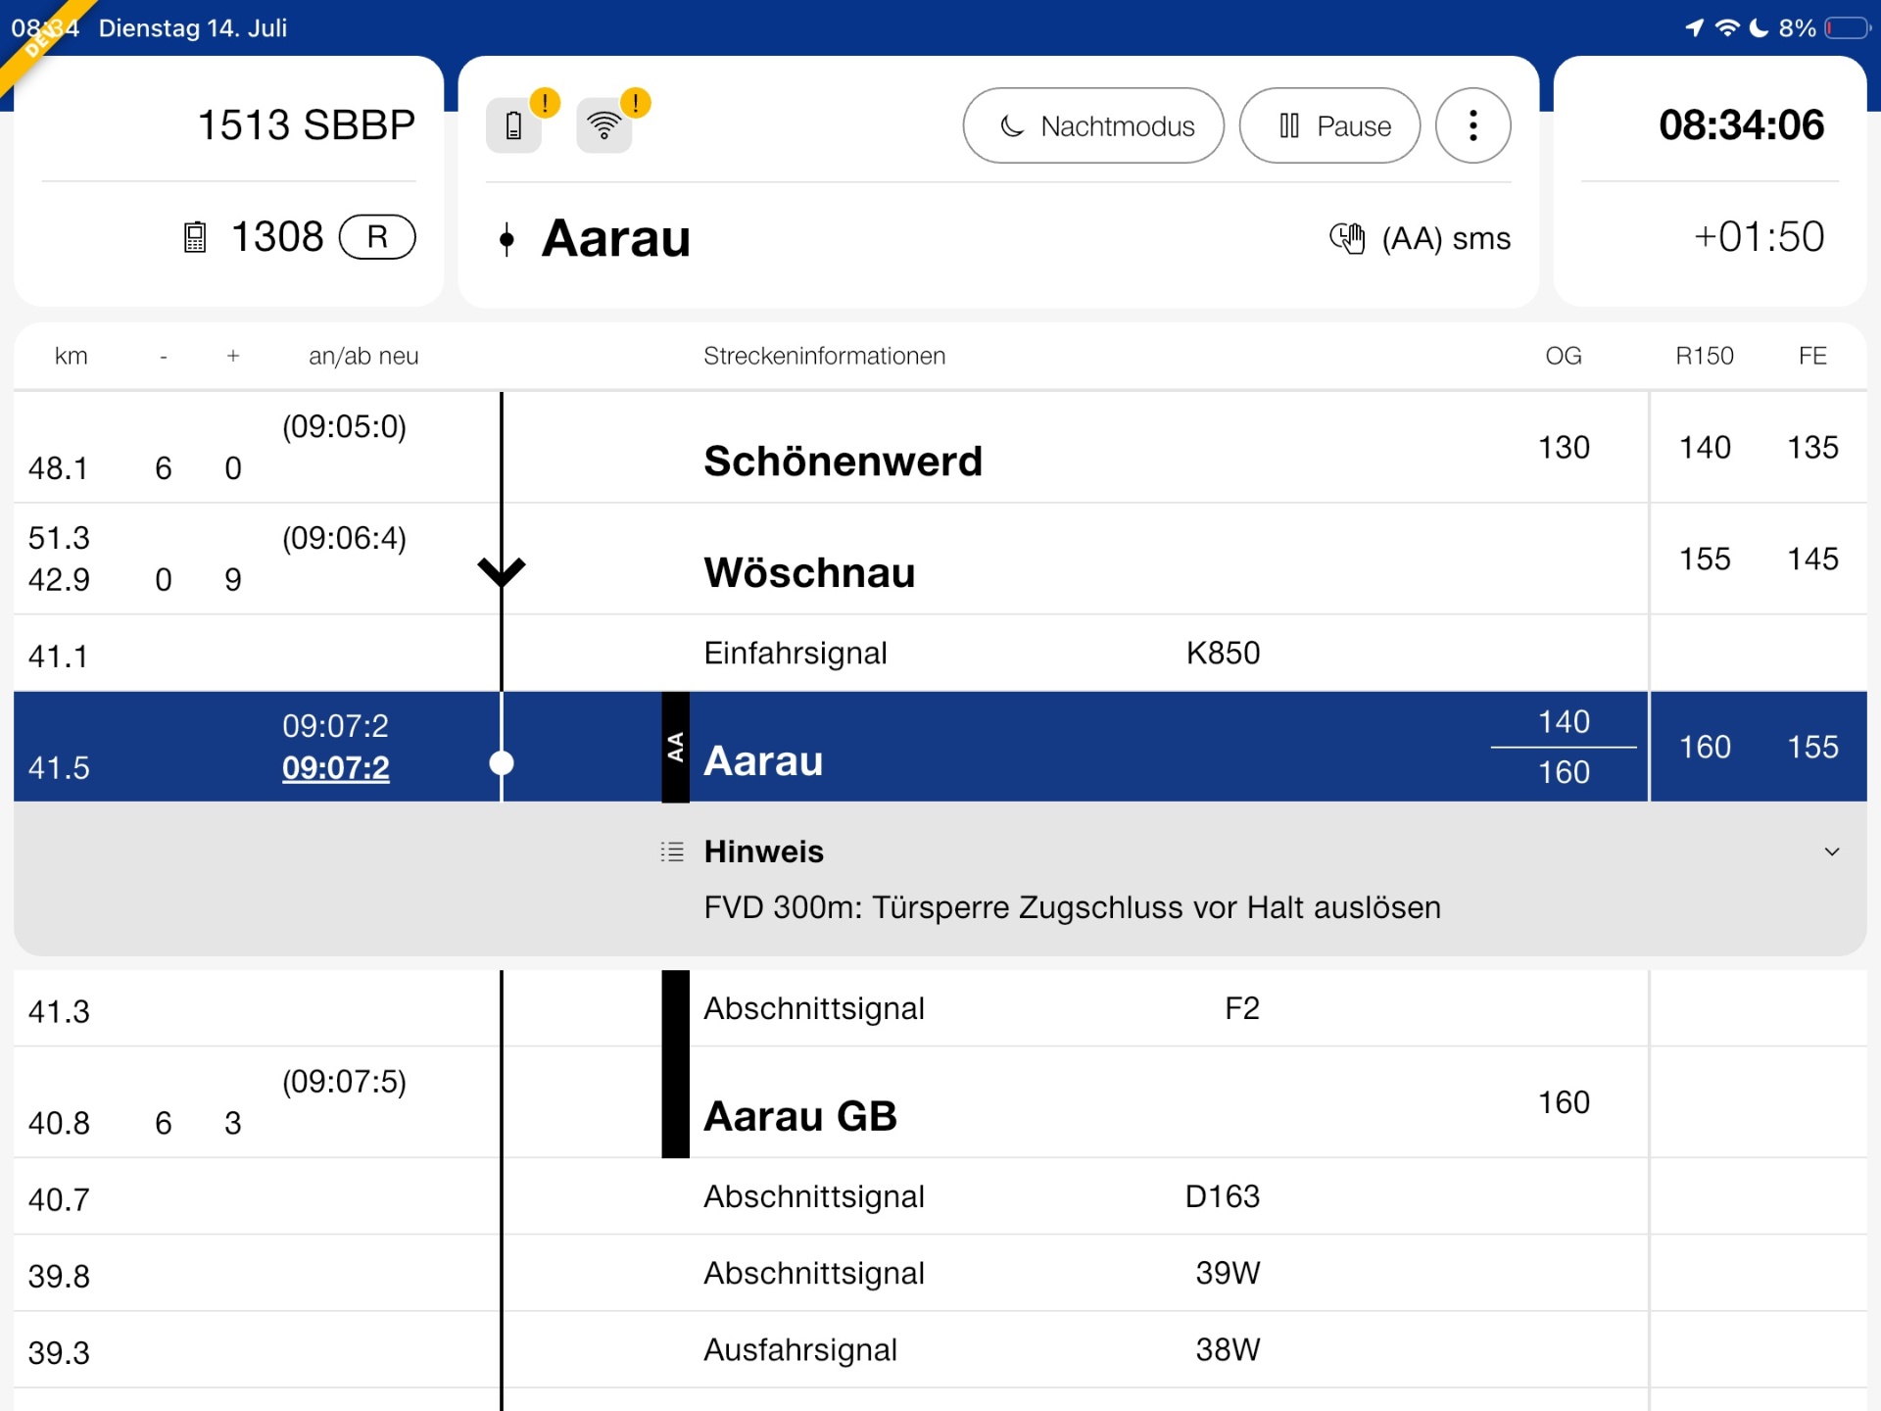Image resolution: width=1881 pixels, height=1411 pixels.
Task: Tap the R150 column header
Action: 1705,356
